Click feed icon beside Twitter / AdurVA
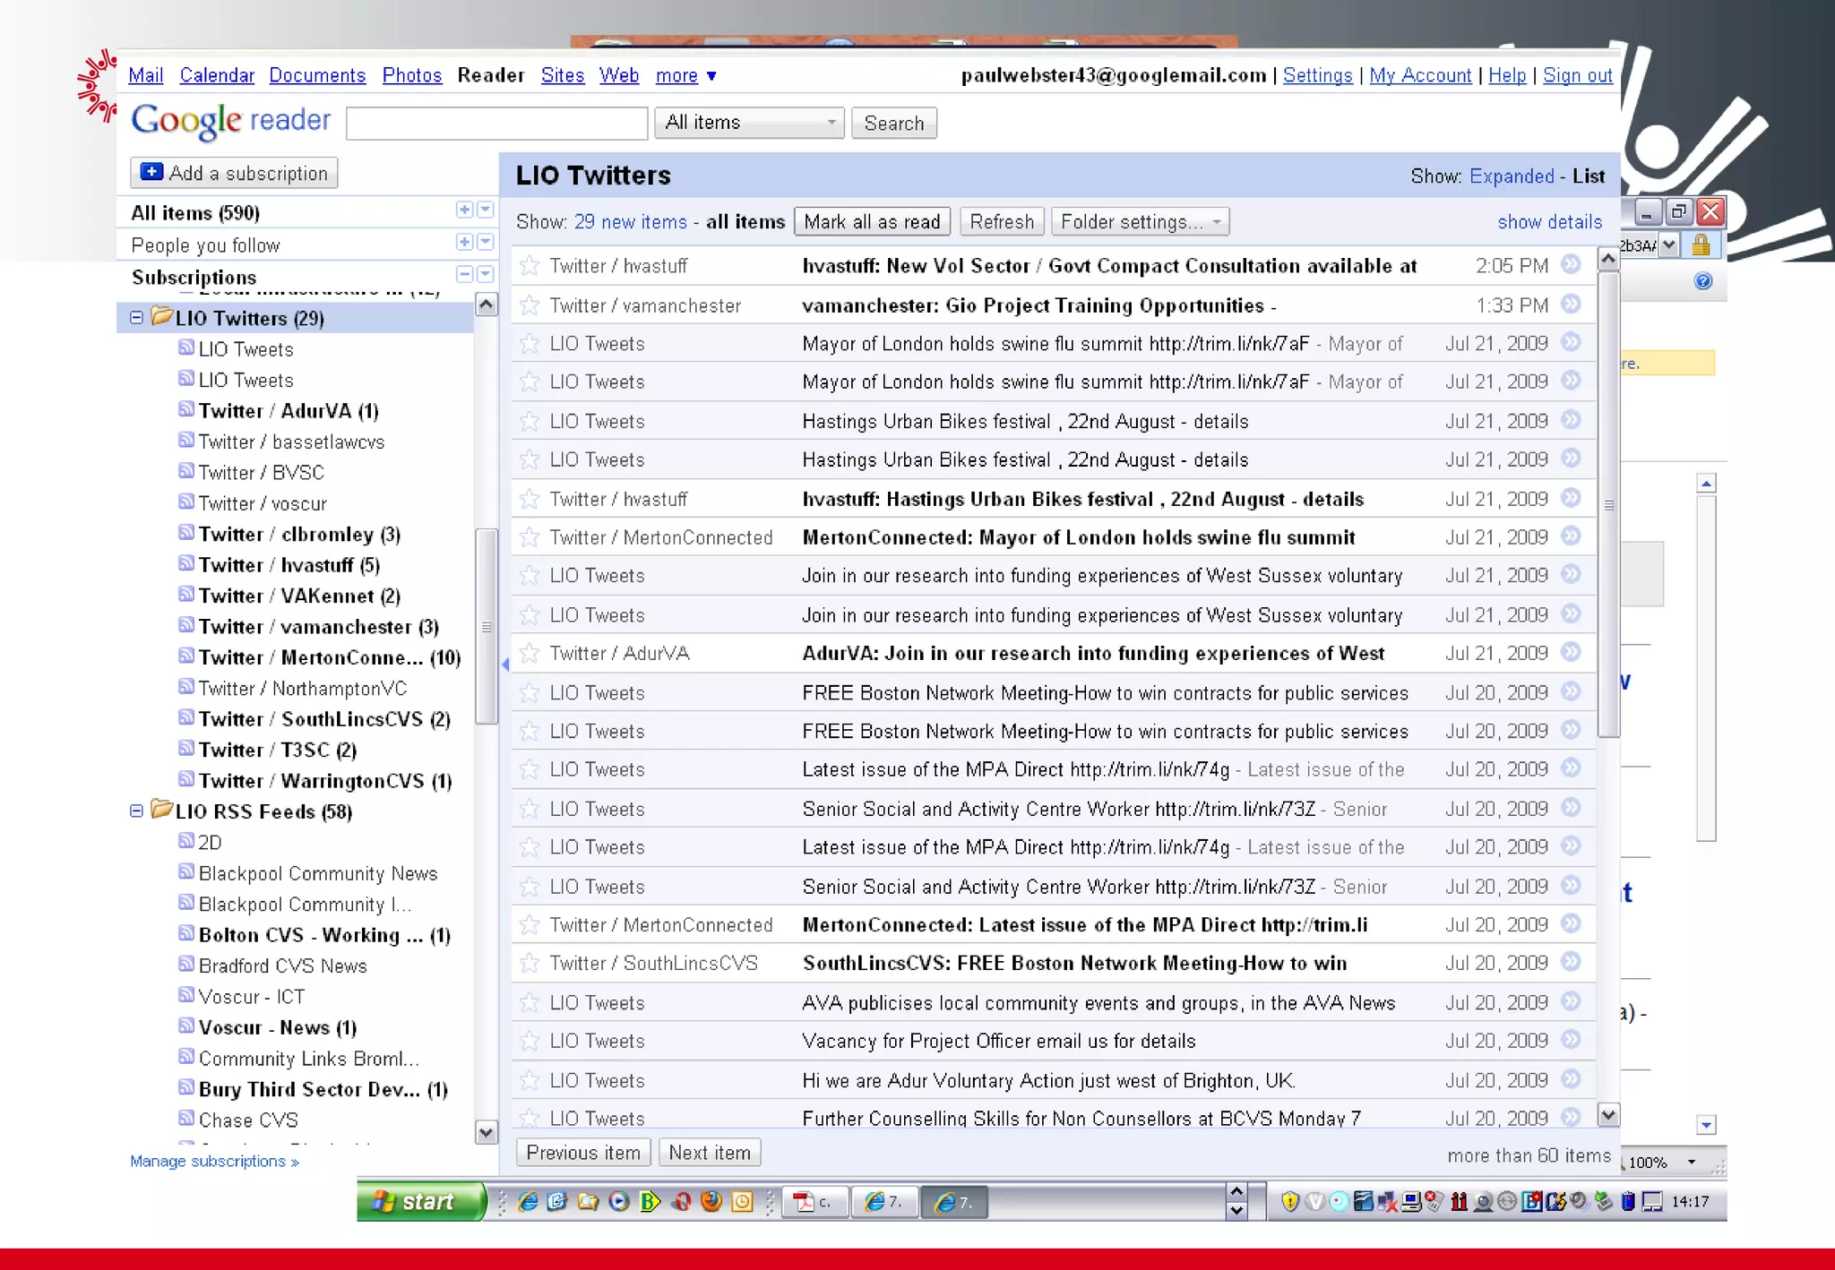The height and width of the screenshot is (1270, 1835). point(186,409)
